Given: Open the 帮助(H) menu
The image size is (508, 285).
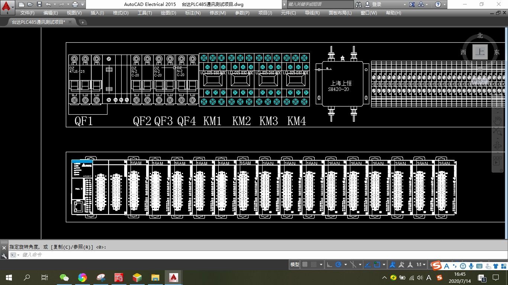Looking at the screenshot, I should pyautogui.click(x=393, y=13).
